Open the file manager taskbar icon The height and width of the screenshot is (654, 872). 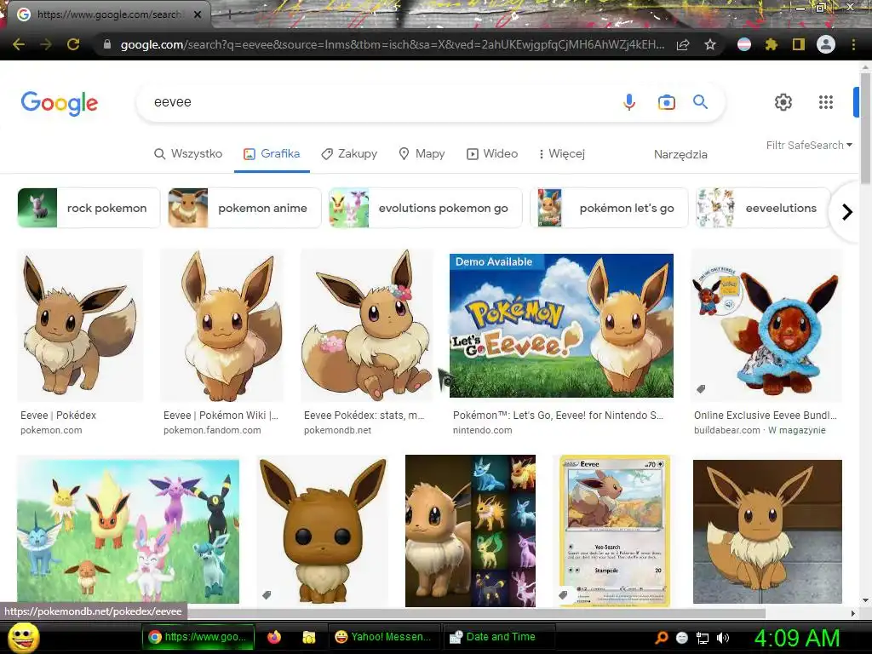pyautogui.click(x=308, y=637)
